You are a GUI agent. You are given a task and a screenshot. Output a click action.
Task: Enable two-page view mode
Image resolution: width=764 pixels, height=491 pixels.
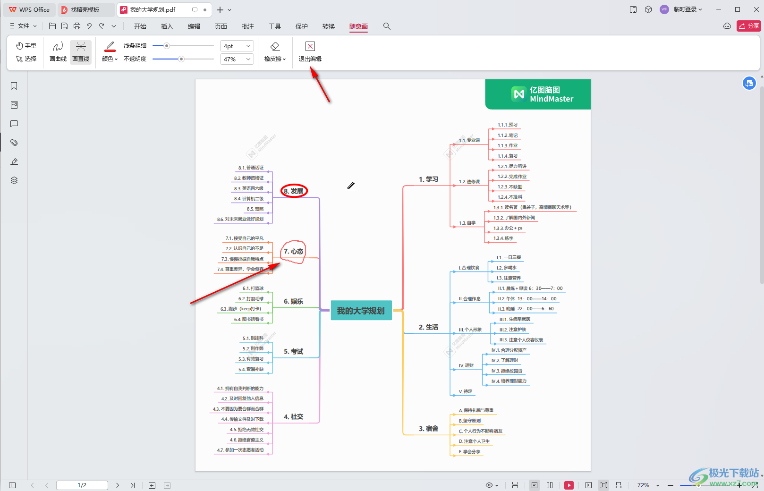550,485
